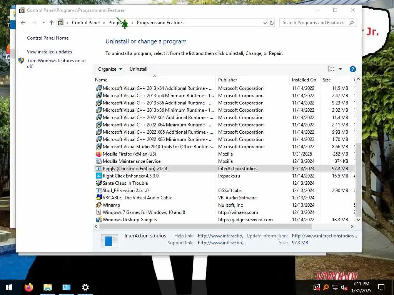Select Visual C++ 2013 x64 Minimum Runtime
Screen dimensions: 394x295
pyautogui.click(x=225, y=96)
